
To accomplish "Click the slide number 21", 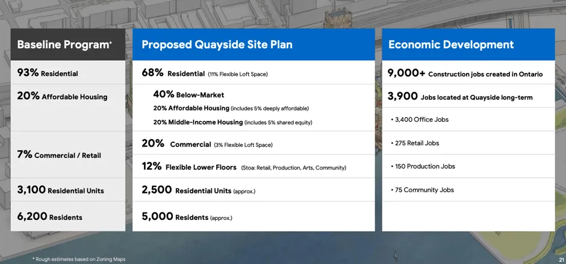I will [561, 260].
